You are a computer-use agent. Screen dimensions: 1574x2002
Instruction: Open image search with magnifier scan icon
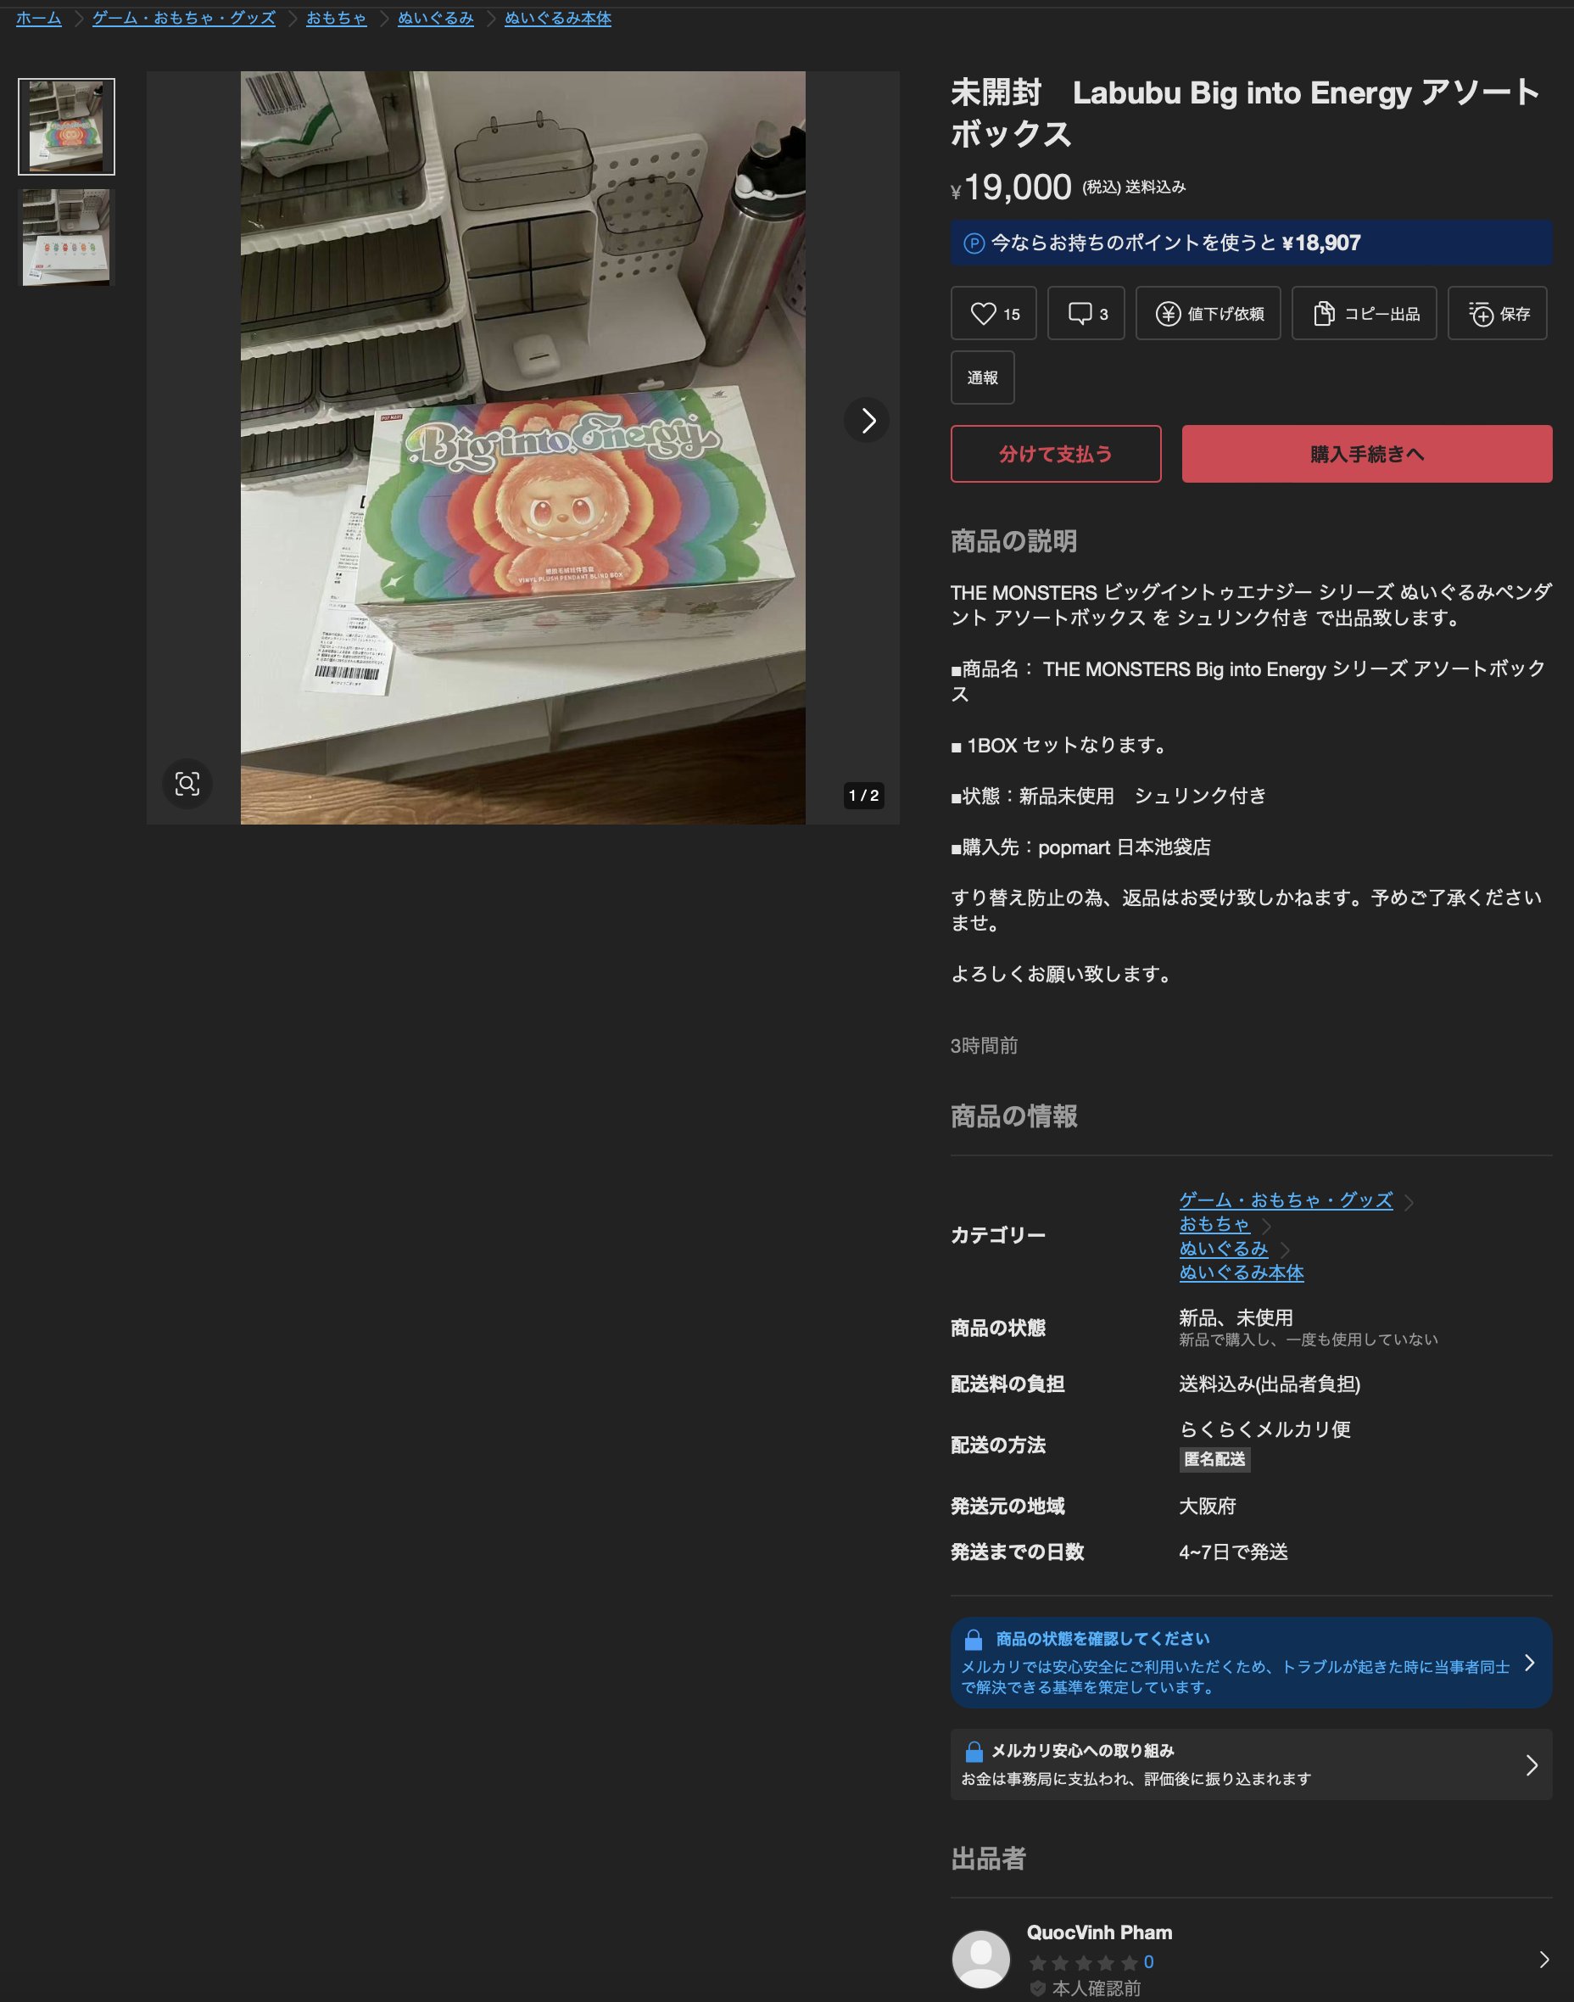click(x=187, y=784)
